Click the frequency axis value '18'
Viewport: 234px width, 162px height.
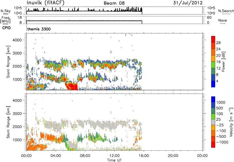[x=20, y=18]
